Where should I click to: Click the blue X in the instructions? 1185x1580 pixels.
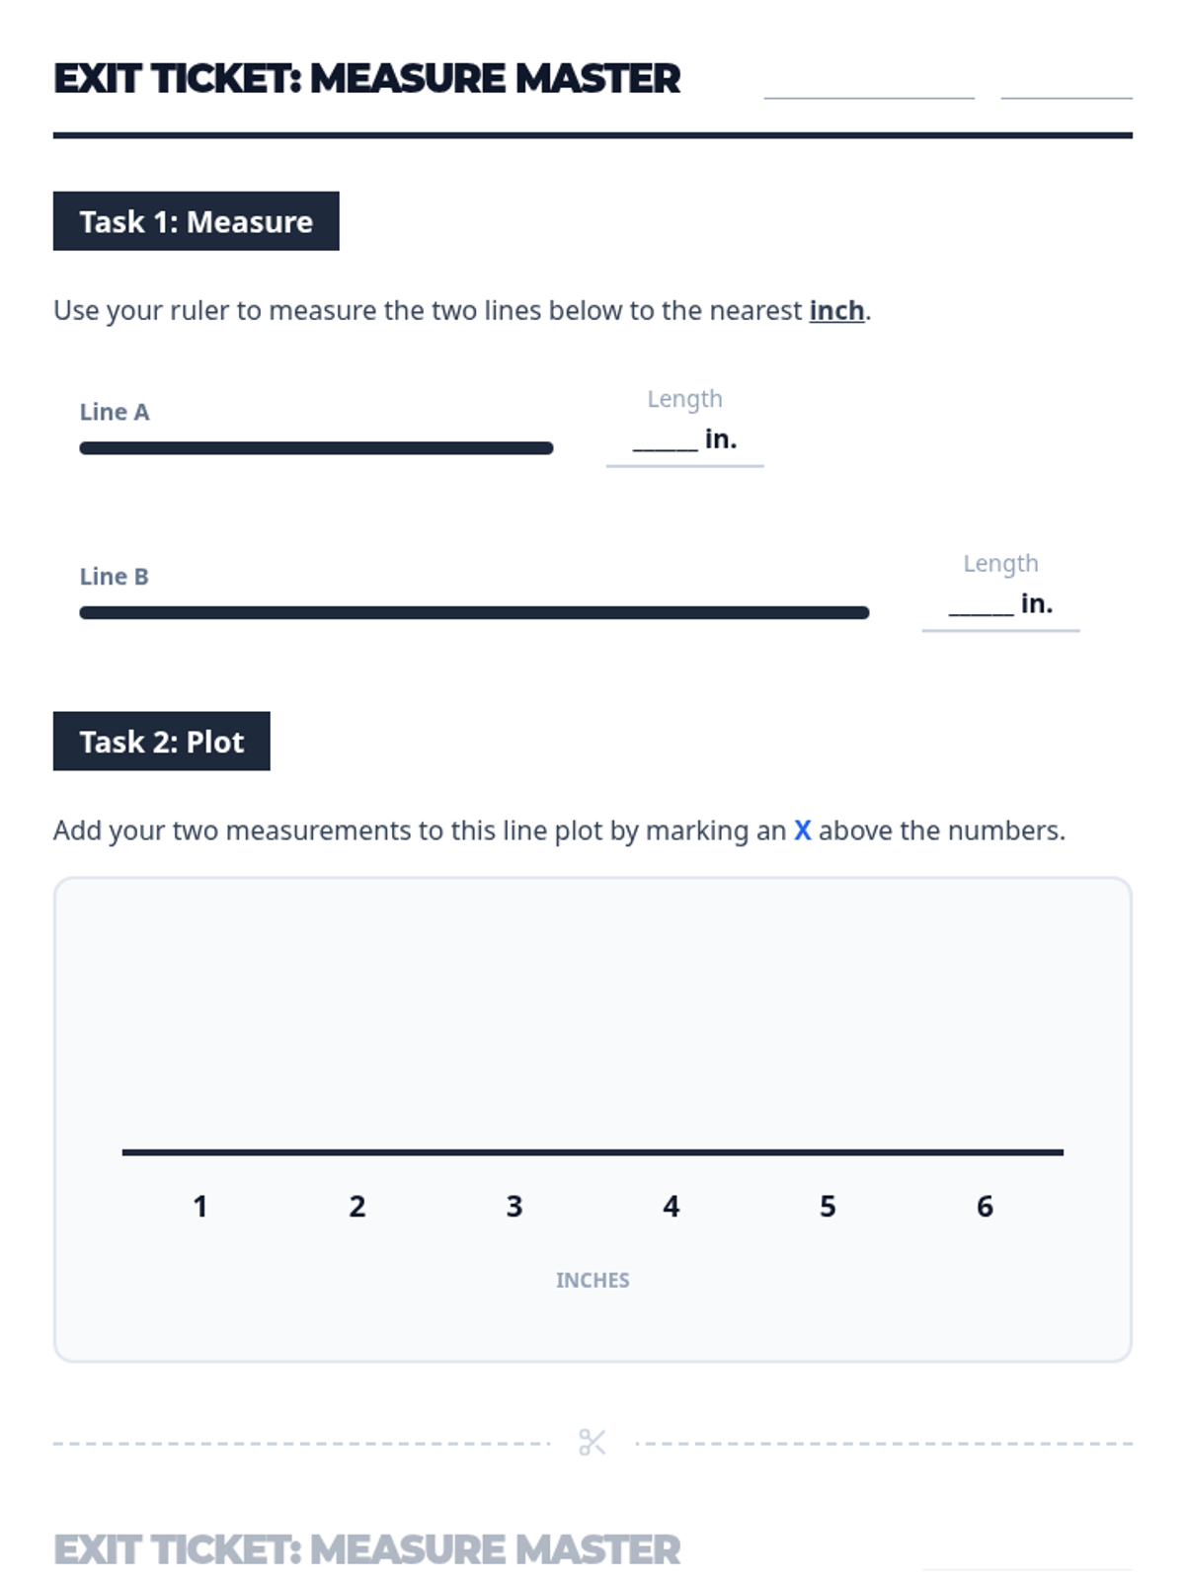[x=802, y=830]
